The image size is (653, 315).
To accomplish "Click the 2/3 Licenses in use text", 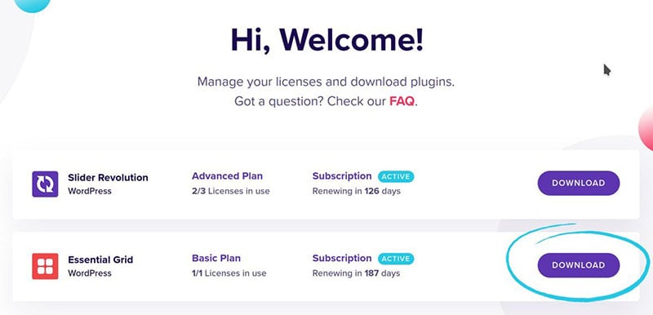I will coord(231,192).
